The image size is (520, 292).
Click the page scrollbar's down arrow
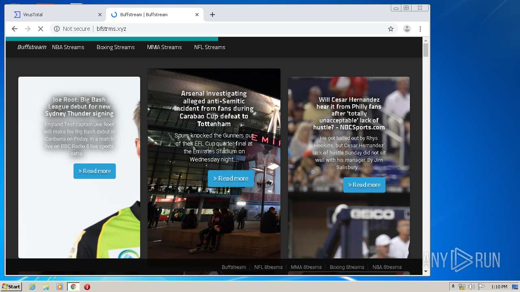[x=426, y=271]
